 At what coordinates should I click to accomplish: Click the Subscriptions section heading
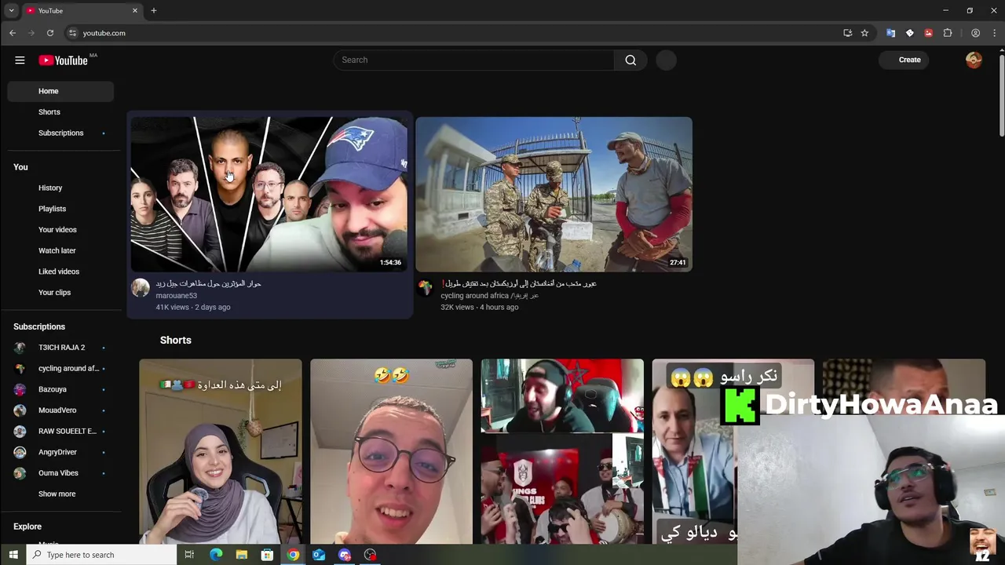(39, 326)
